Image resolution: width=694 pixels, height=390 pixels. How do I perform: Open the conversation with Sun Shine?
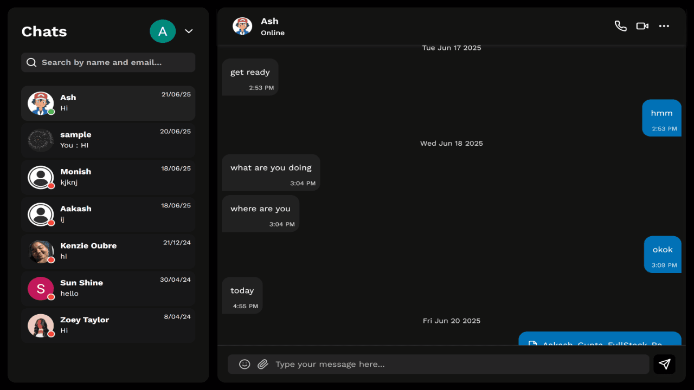point(108,288)
